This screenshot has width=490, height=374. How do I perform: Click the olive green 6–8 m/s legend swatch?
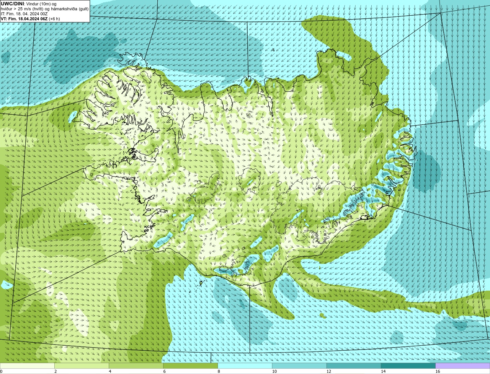191,366
